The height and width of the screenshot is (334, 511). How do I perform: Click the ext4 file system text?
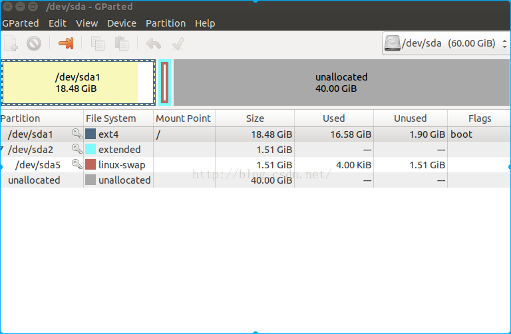click(108, 134)
